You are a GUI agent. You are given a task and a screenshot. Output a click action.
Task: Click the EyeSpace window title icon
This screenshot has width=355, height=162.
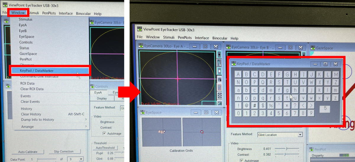click(x=143, y=112)
